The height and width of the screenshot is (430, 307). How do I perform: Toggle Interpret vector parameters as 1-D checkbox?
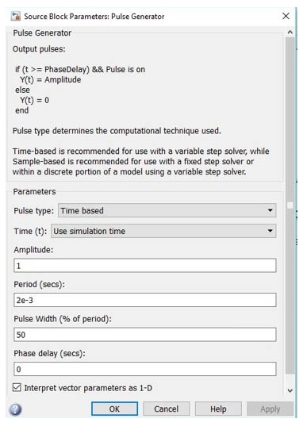17,387
